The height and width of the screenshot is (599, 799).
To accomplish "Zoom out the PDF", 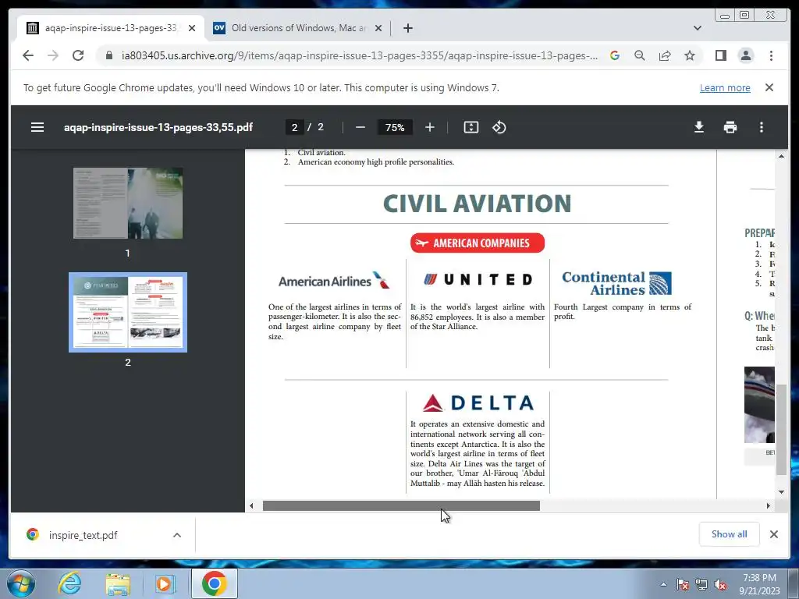I will pos(360,127).
